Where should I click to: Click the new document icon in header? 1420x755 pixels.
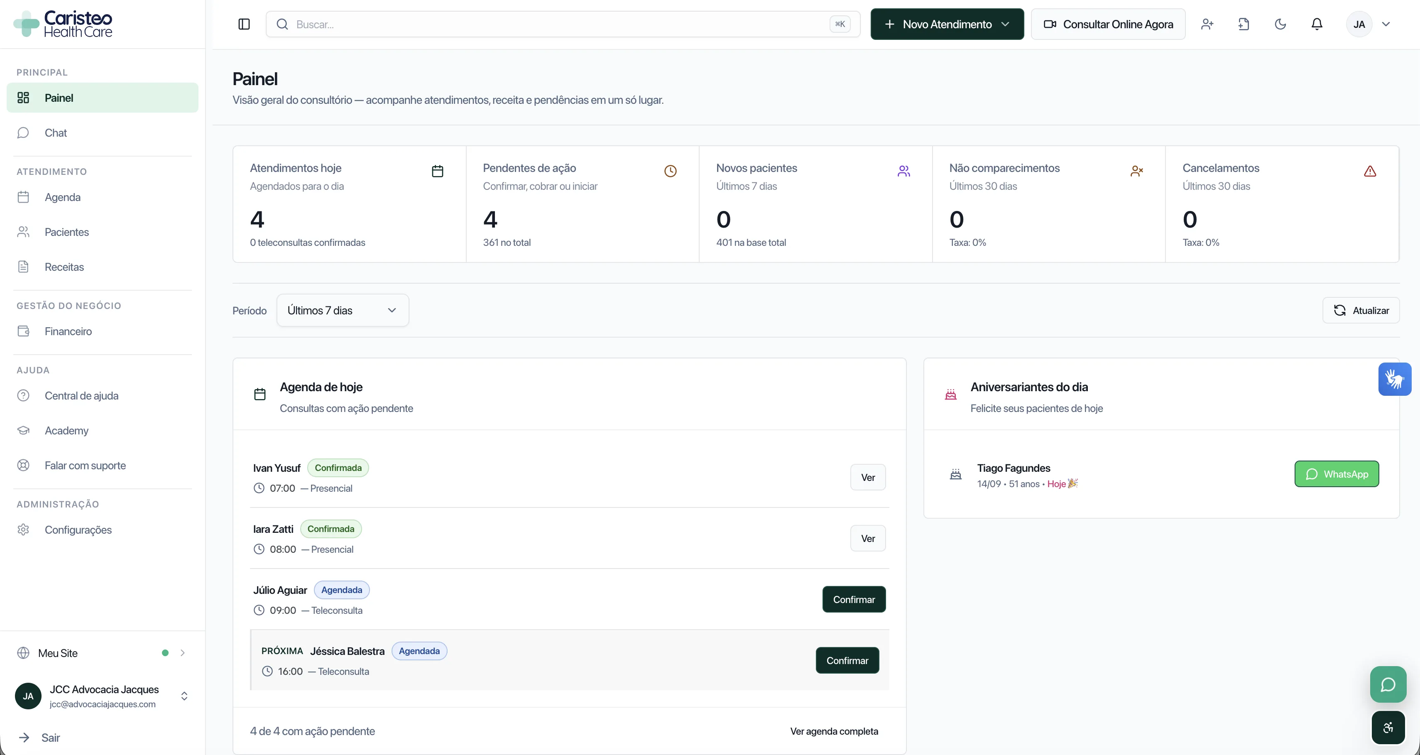click(1244, 24)
